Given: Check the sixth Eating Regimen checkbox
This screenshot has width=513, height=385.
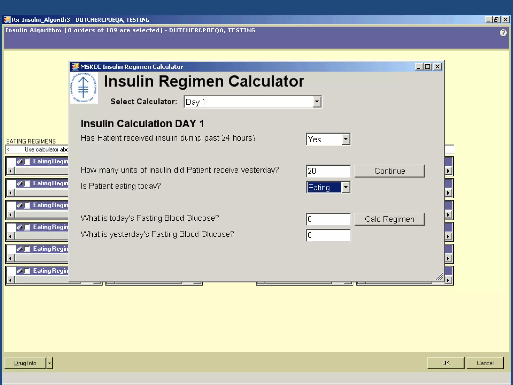Looking at the screenshot, I should click(x=27, y=271).
